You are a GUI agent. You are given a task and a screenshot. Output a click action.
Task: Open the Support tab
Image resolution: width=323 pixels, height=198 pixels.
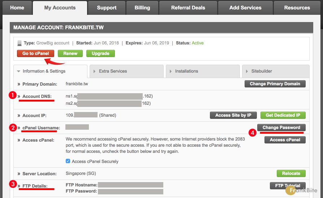coord(107,8)
